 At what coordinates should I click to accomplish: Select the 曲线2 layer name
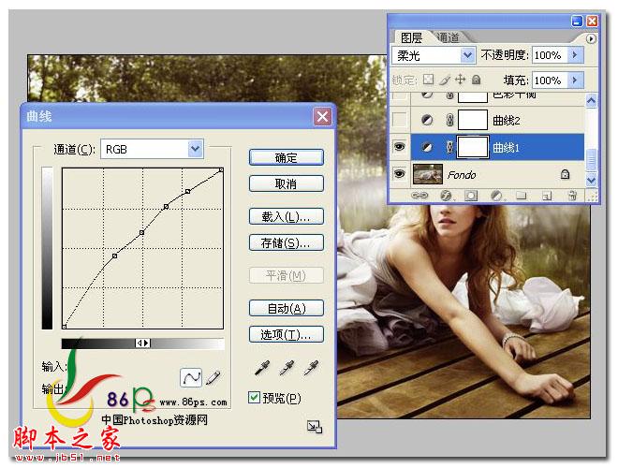507,120
